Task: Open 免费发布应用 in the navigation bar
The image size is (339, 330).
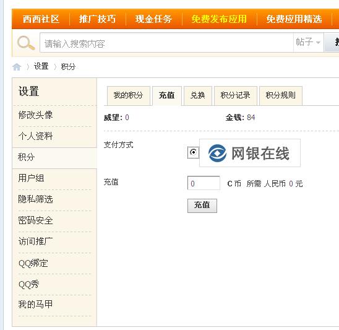Action: click(x=219, y=19)
